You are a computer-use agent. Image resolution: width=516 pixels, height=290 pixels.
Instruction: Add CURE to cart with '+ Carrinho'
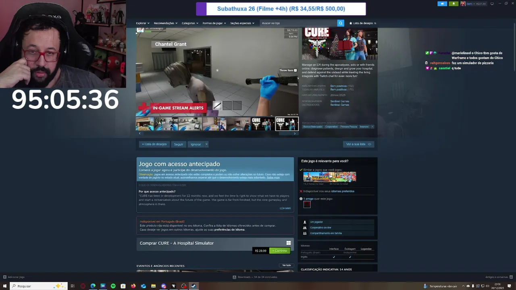click(x=280, y=251)
